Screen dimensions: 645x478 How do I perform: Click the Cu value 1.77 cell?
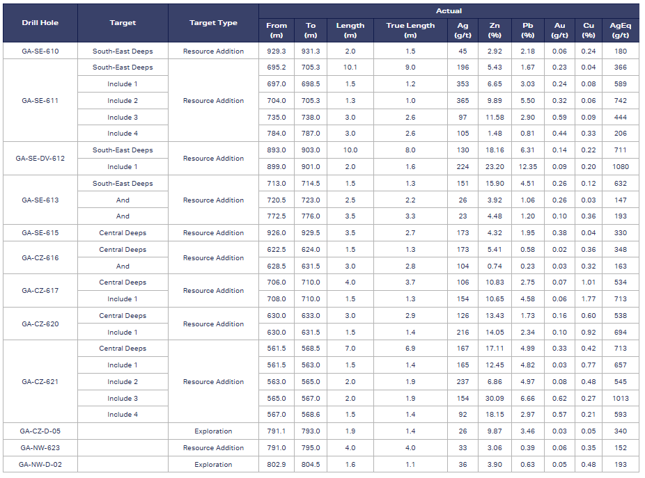pos(589,299)
